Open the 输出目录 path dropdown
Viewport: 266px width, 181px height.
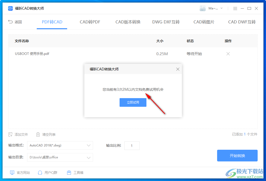60,157
